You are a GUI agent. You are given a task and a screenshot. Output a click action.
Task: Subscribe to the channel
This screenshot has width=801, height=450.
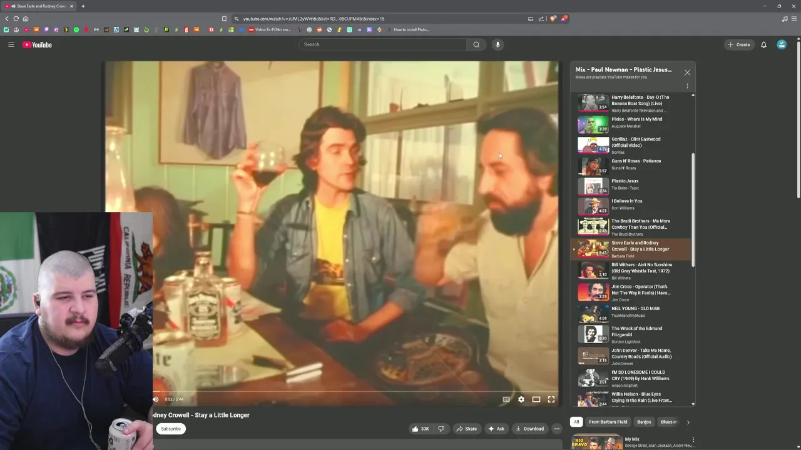[x=171, y=429]
